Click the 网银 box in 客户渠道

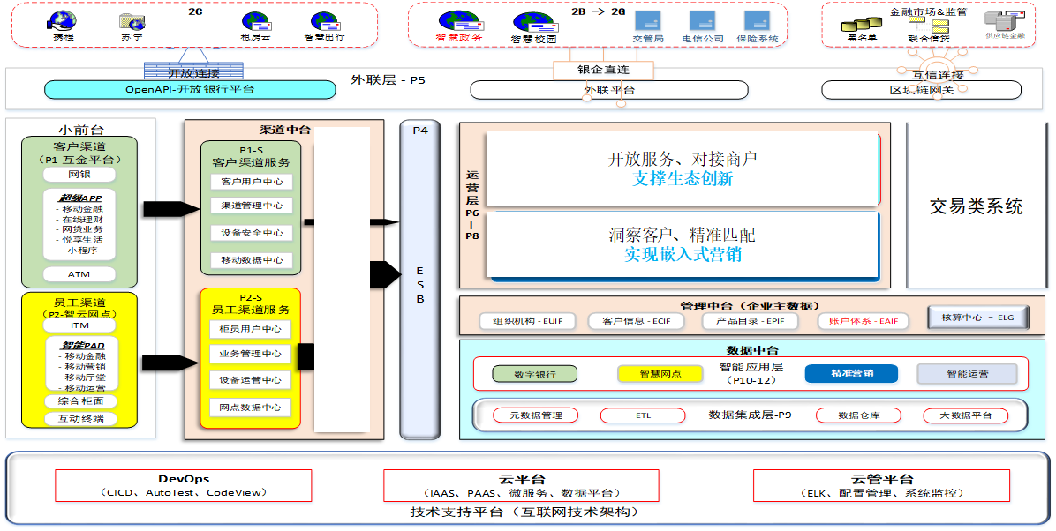tap(79, 175)
